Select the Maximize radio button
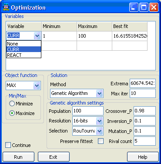Viewport: 161px width, 164px height. (x=12, y=113)
